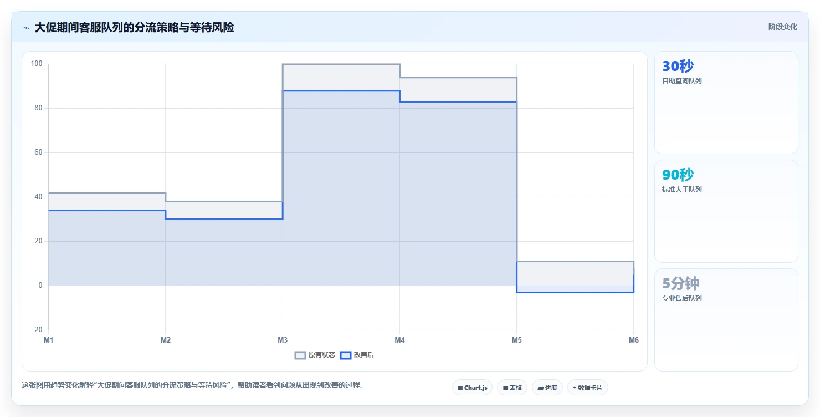Image resolution: width=820 pixels, height=417 pixels.
Task: Select the 表格 tag
Action: pos(512,388)
